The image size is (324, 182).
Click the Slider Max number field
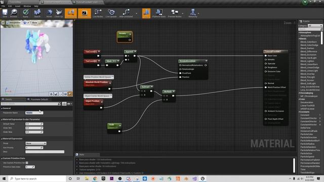click(x=34, y=132)
